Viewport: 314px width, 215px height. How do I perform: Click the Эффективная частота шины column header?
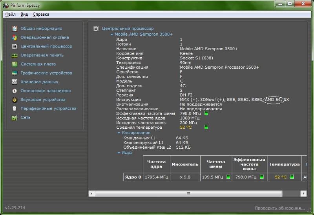[250, 164]
